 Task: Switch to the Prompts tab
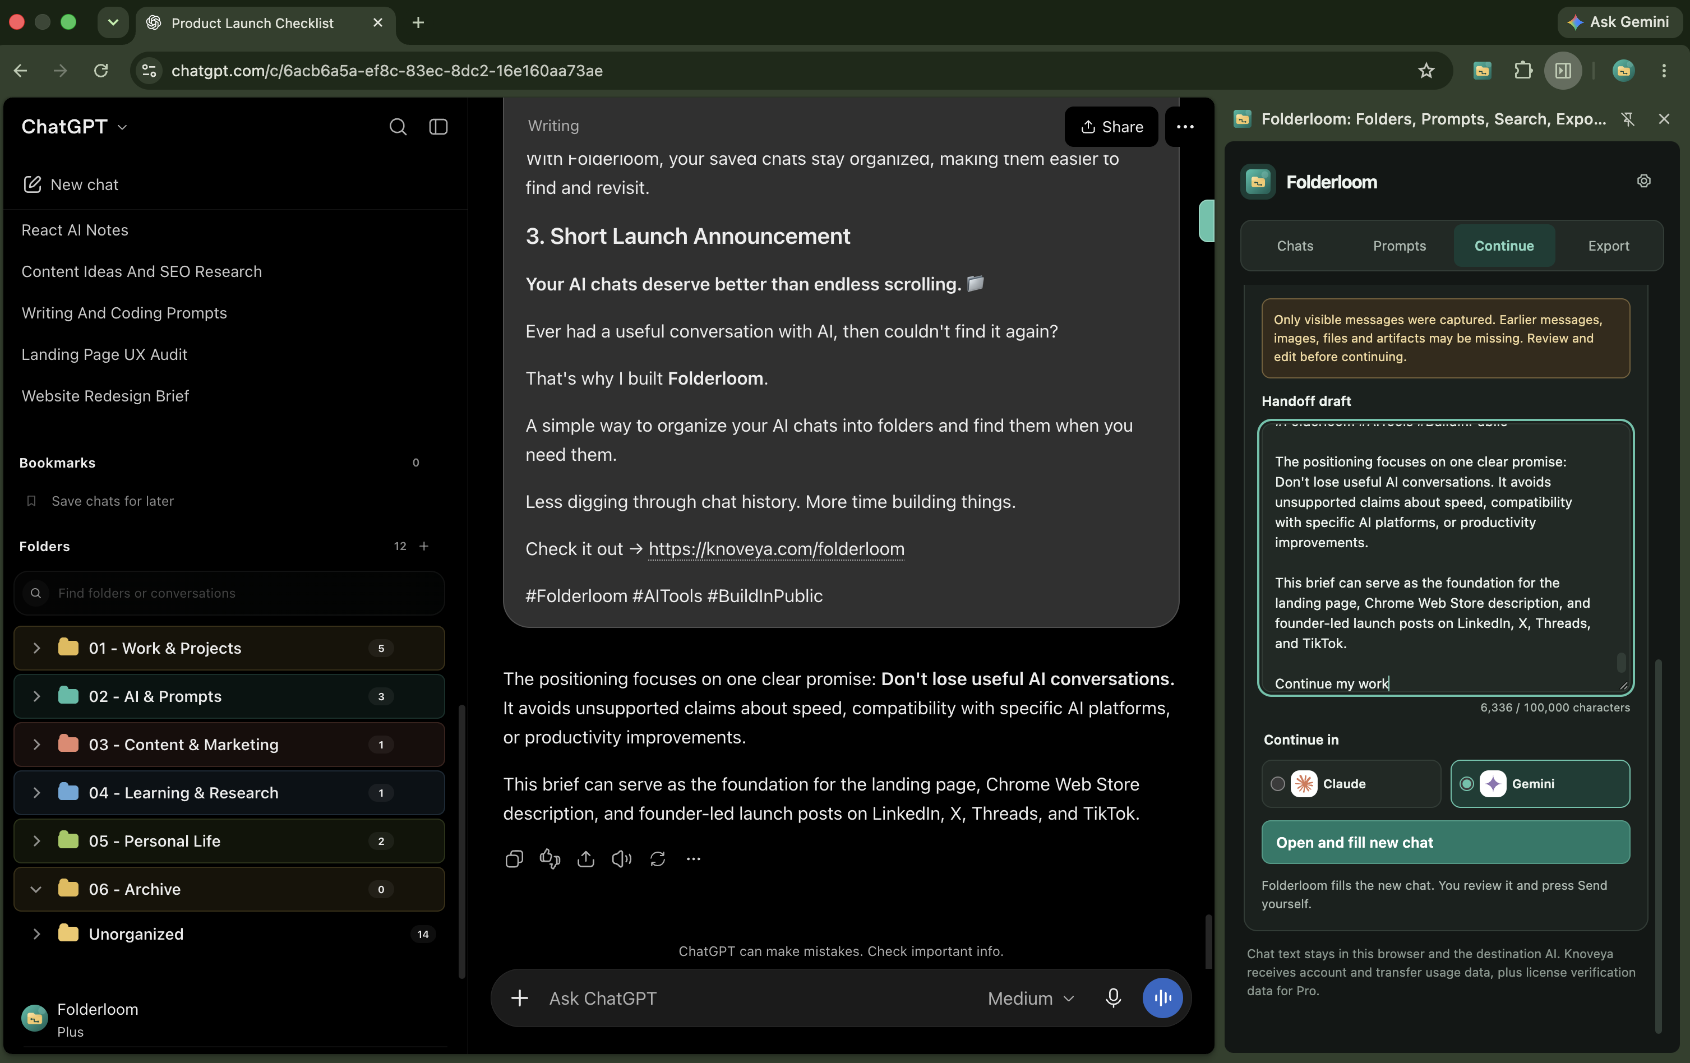coord(1400,246)
